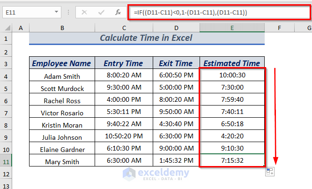The image size is (312, 189).
Task: Click the Estimated Time header cell
Action: pos(232,63)
